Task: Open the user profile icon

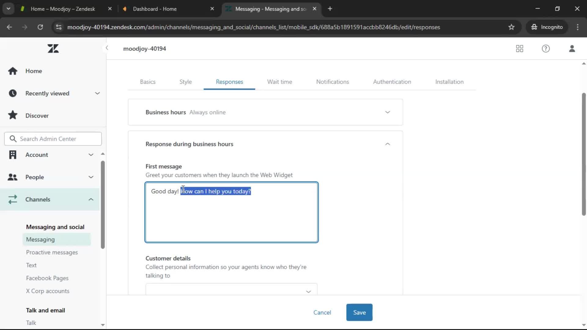Action: coord(572,49)
